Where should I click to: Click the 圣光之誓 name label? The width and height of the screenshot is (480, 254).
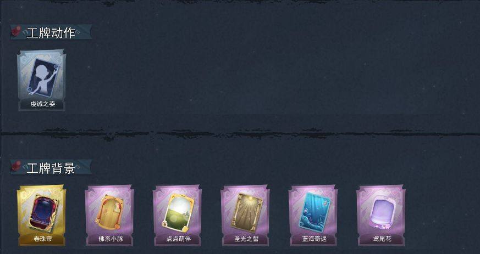[x=246, y=239]
